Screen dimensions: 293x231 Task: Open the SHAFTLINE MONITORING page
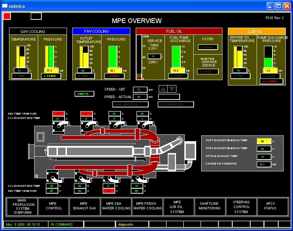(x=210, y=207)
